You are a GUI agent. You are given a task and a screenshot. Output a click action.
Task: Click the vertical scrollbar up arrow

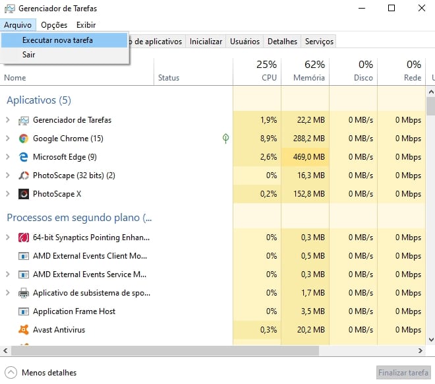pyautogui.click(x=431, y=92)
